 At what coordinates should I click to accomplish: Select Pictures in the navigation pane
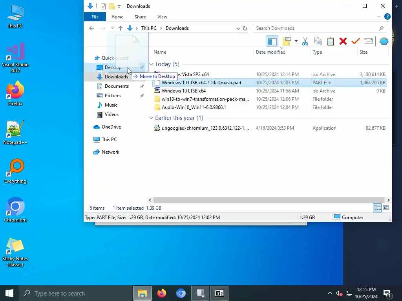point(113,96)
